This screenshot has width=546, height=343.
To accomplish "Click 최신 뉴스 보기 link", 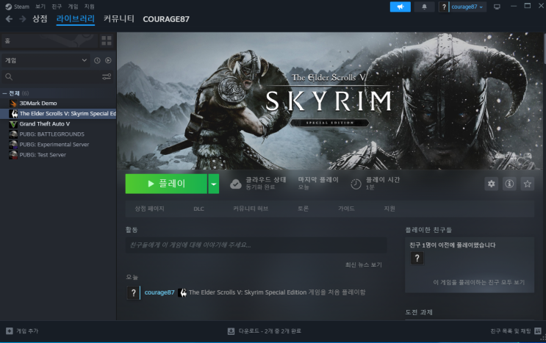I will (364, 264).
